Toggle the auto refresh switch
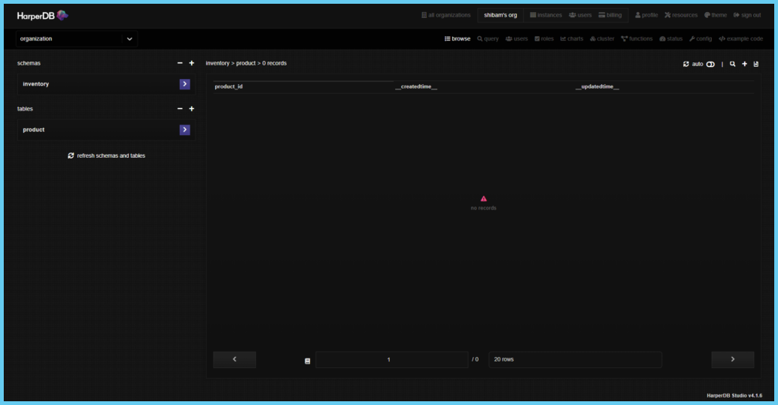The height and width of the screenshot is (405, 778). coord(710,64)
